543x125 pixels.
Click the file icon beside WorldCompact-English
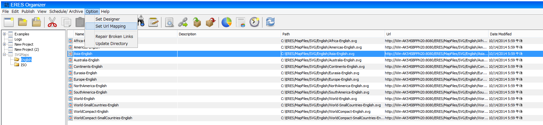[x=70, y=112]
